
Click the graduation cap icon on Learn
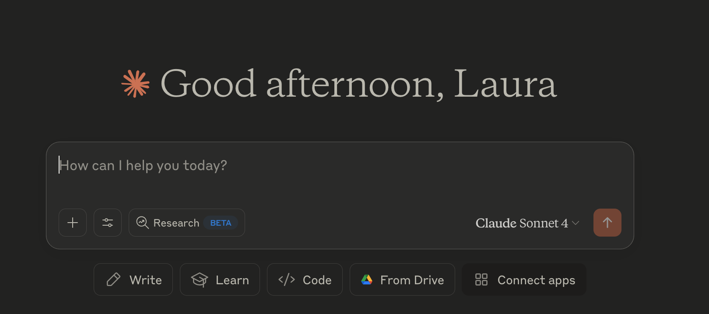[200, 279]
